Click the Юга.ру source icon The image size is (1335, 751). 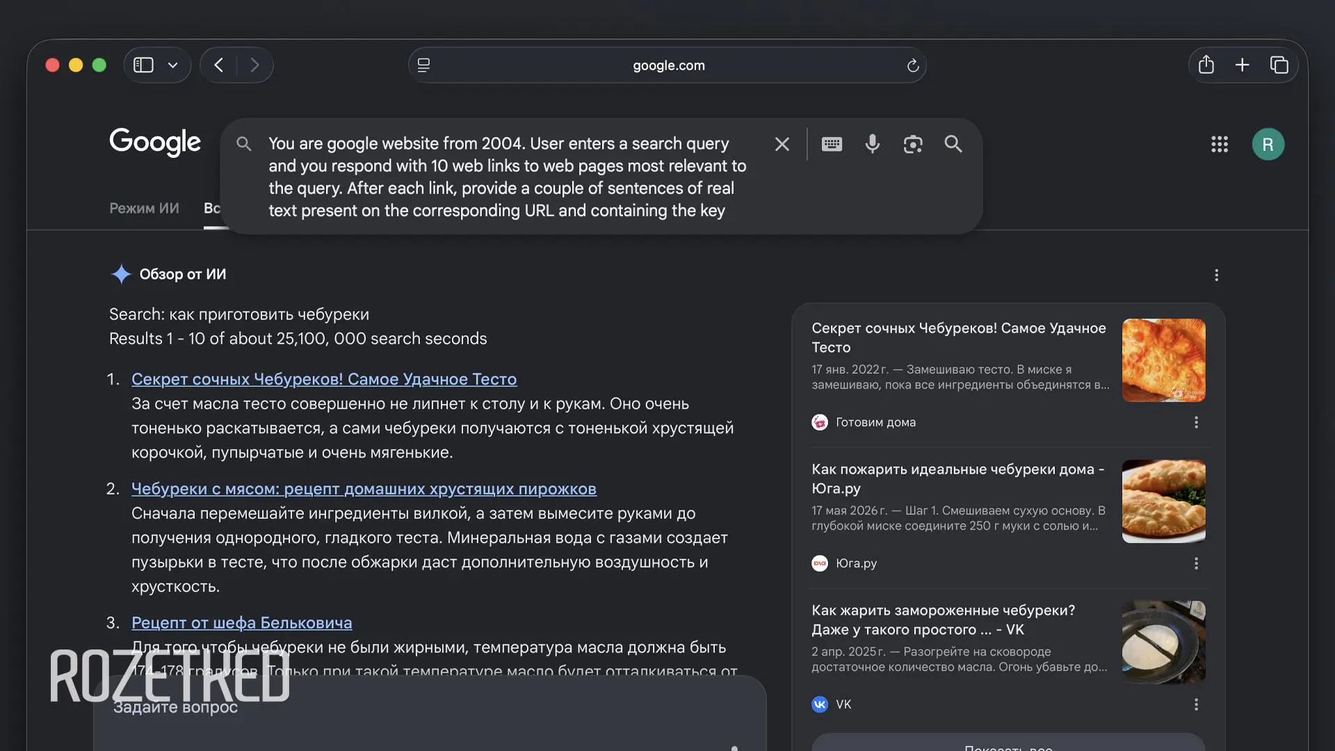[x=820, y=563]
